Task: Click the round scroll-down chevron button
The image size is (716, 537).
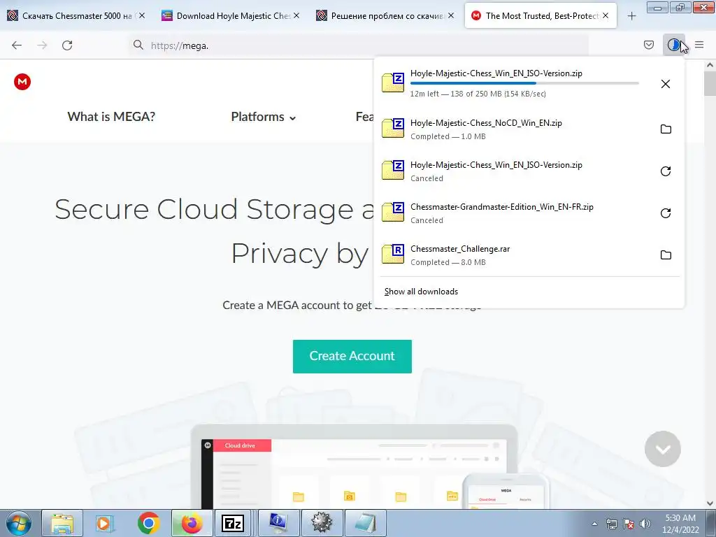Action: point(663,449)
